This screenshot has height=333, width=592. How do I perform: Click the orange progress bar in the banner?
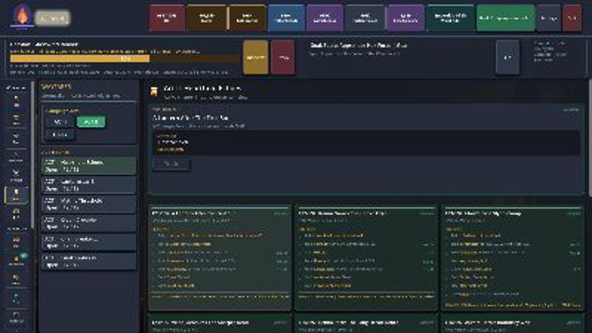pos(124,58)
